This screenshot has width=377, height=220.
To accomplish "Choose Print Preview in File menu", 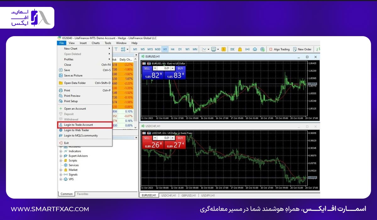I will [x=85, y=96].
